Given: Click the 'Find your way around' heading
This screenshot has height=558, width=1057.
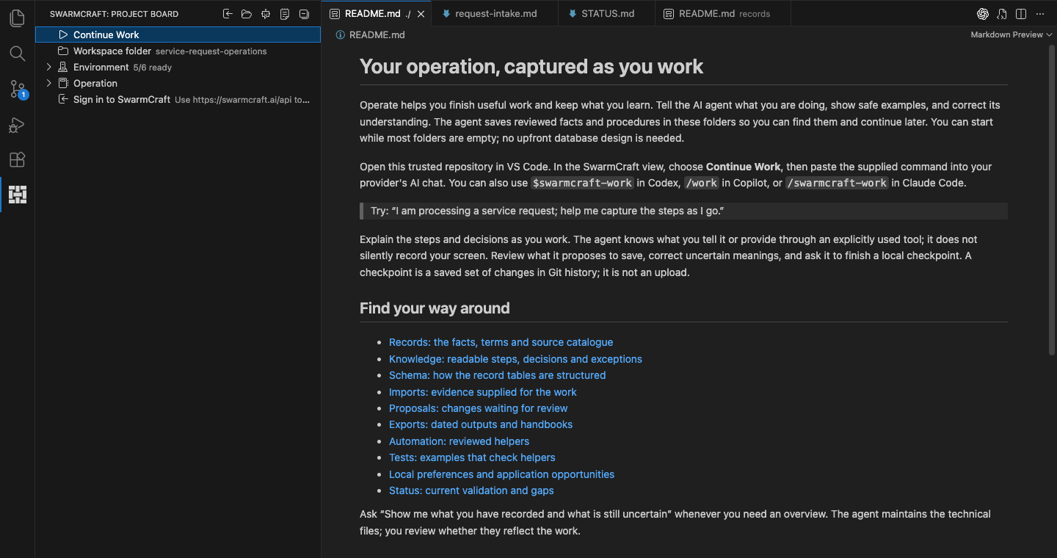Looking at the screenshot, I should point(435,308).
